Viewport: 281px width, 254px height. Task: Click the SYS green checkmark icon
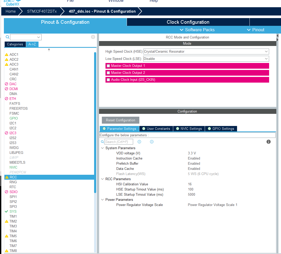pos(6,211)
